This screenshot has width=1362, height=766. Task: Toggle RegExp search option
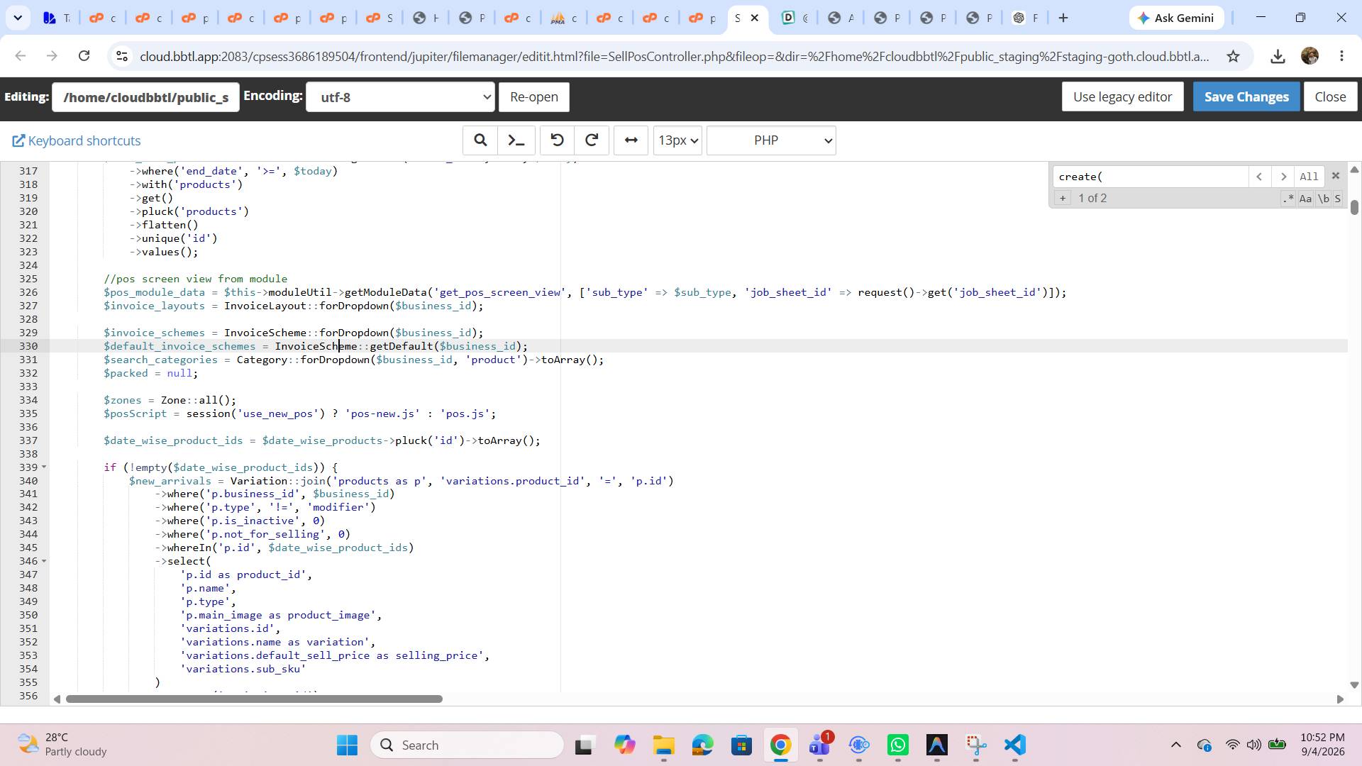pos(1288,199)
